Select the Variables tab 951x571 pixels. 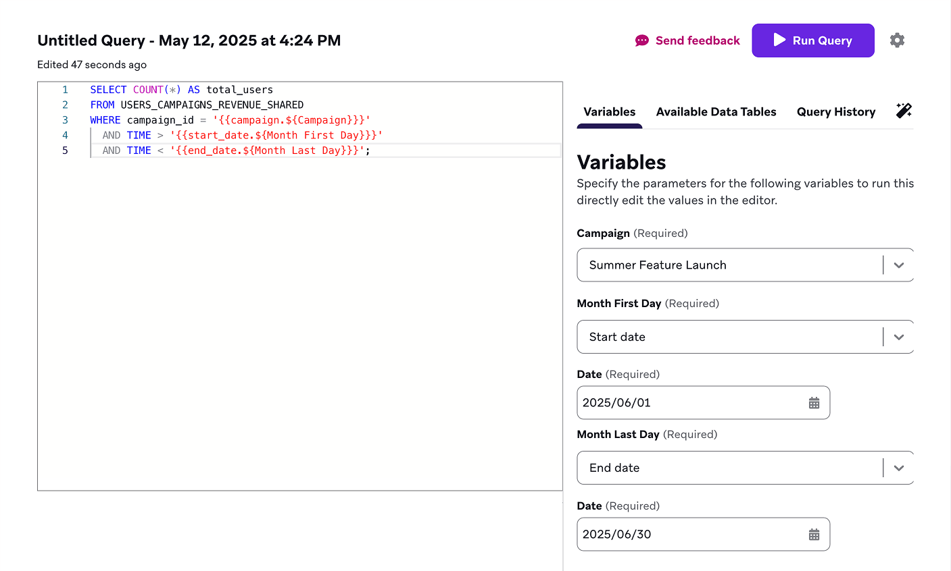tap(608, 111)
